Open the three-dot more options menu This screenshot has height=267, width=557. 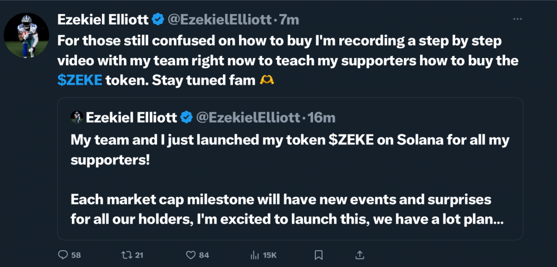tap(517, 19)
